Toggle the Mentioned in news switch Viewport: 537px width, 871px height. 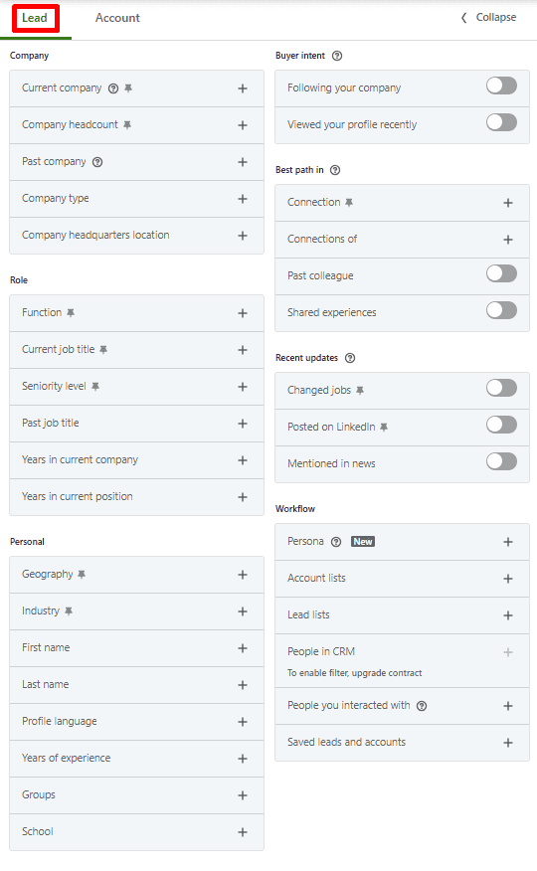[x=501, y=461]
